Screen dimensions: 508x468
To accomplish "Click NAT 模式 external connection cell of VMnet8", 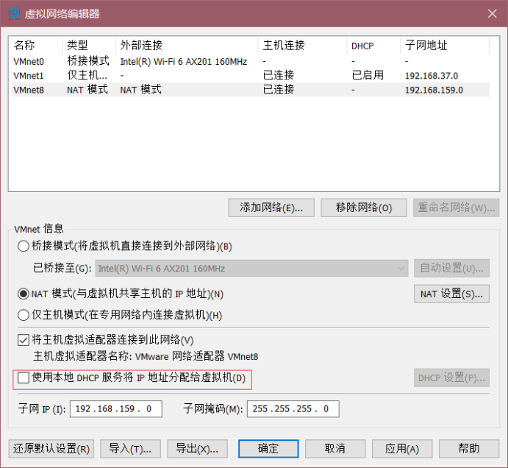I will point(140,90).
